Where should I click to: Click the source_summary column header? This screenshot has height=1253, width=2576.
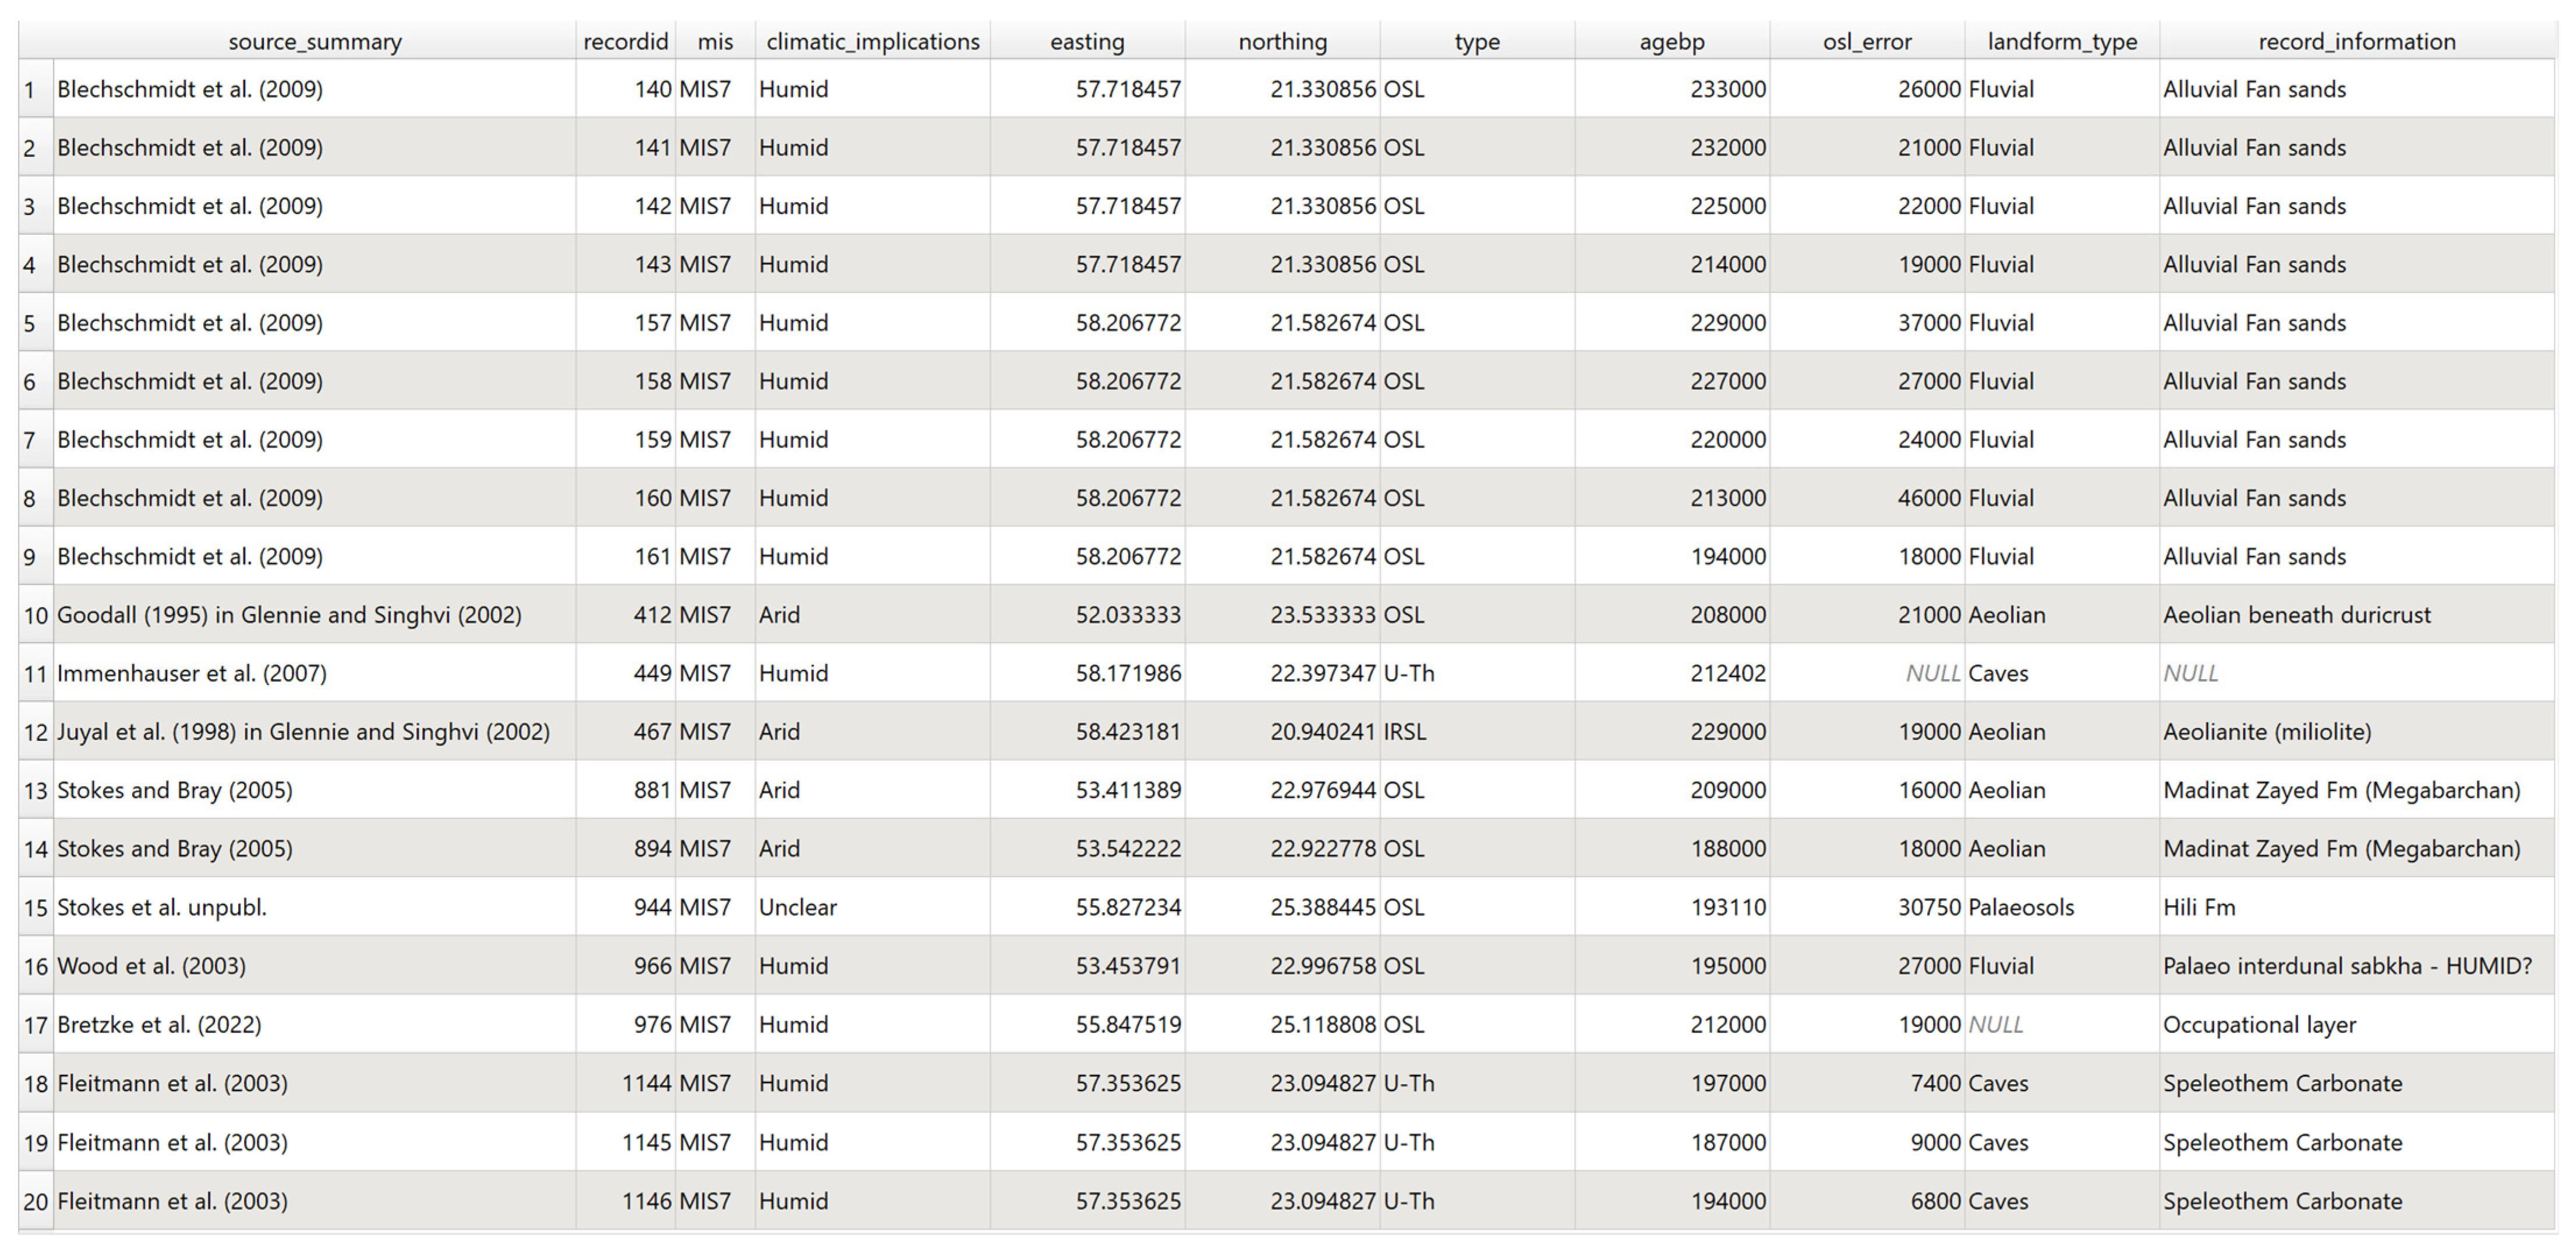[x=314, y=41]
